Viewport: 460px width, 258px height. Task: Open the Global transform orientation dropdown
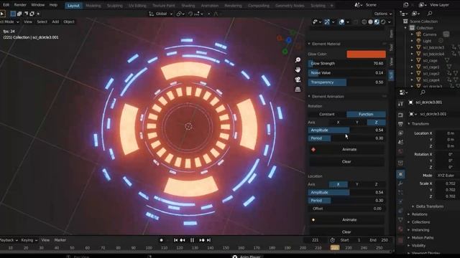[x=161, y=14]
